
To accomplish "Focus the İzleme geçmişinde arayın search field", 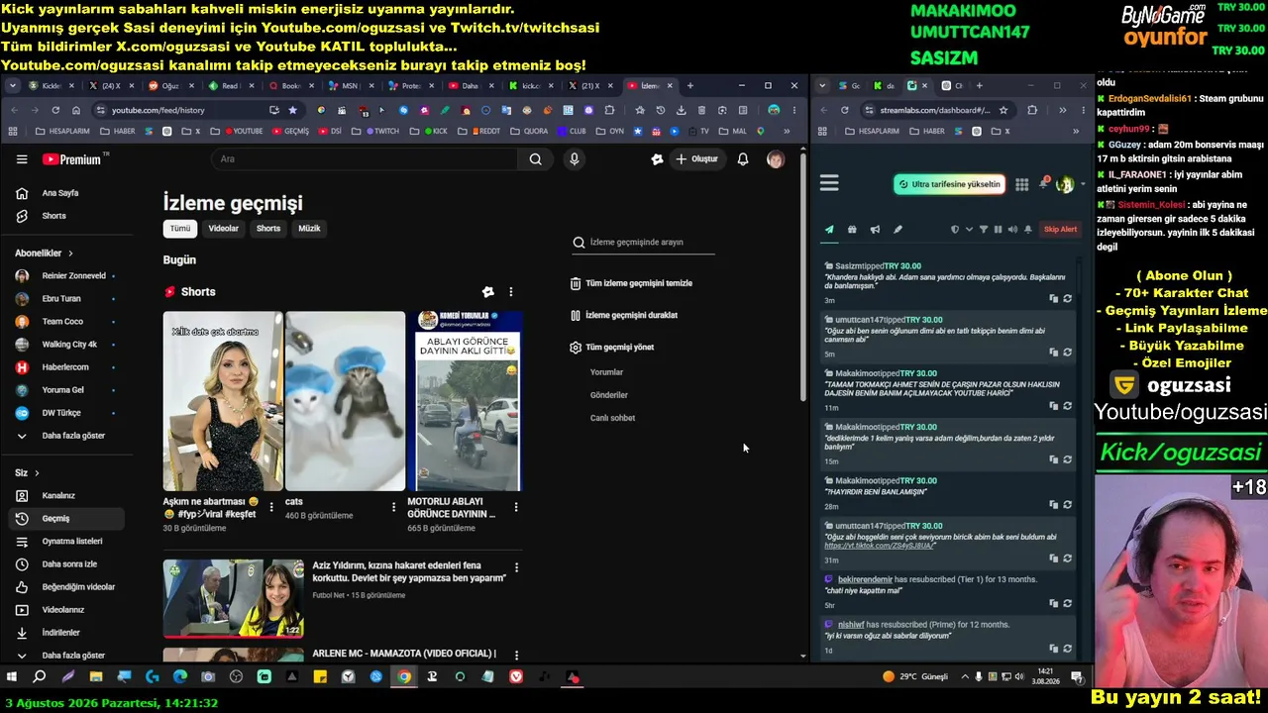I will [x=644, y=243].
